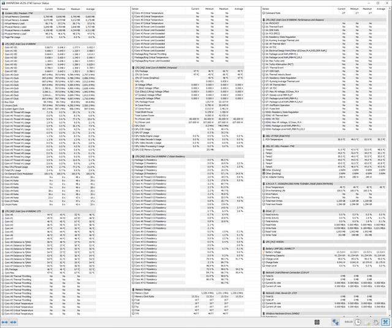Select the Virtual Memory Committed row
Screen dimensions: 392x328
pos(48,17)
